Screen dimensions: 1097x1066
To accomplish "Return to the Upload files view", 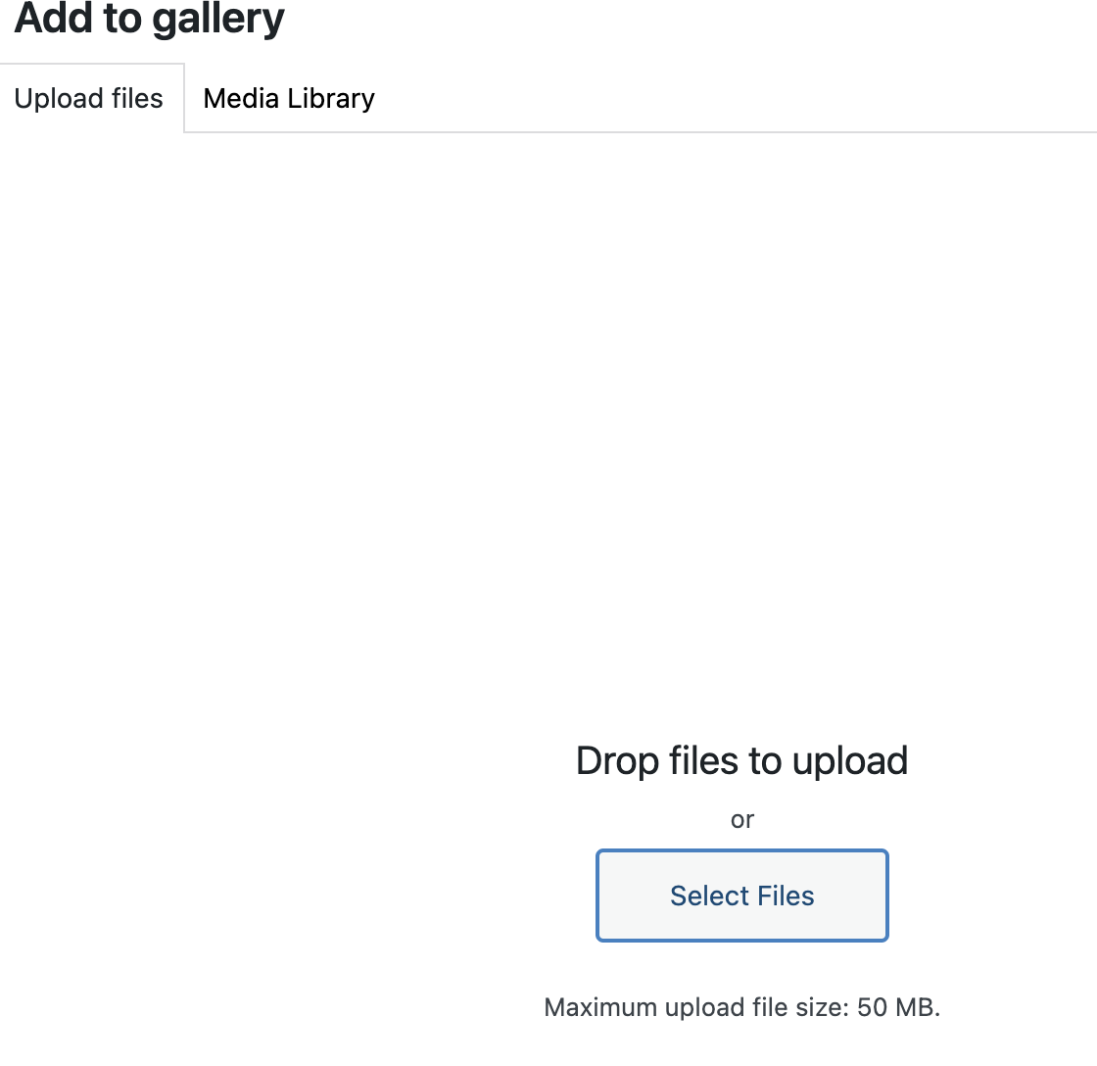I will (89, 99).
